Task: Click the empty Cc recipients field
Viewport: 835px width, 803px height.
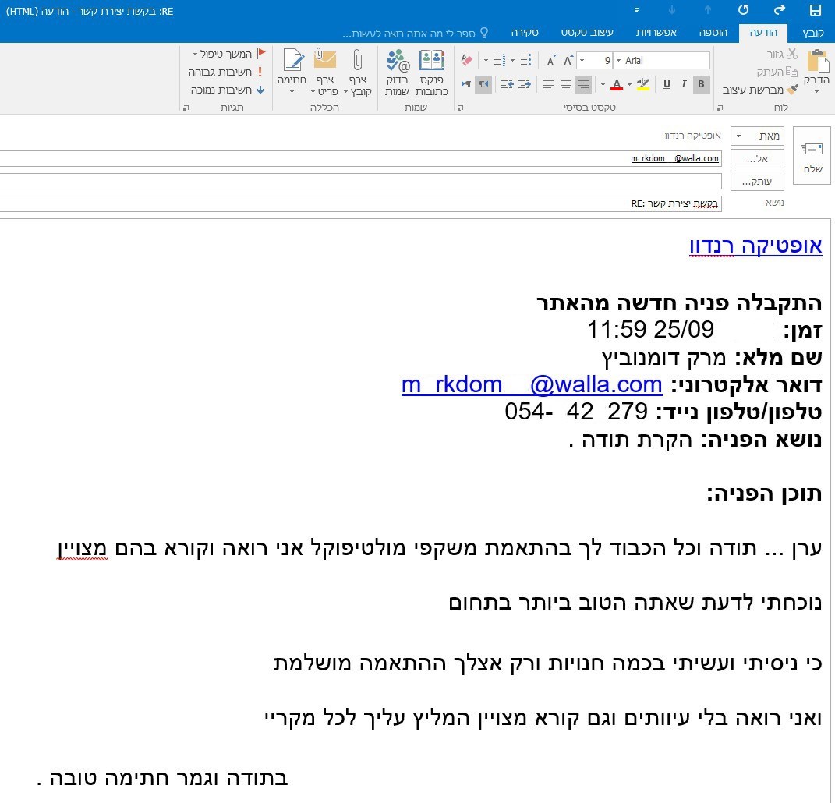Action: 360,181
